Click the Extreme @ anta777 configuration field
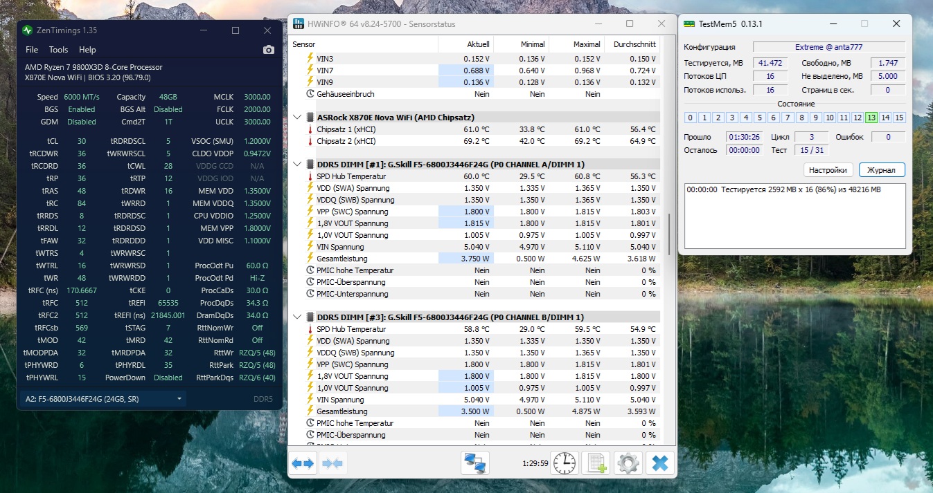The width and height of the screenshot is (933, 493). click(829, 47)
